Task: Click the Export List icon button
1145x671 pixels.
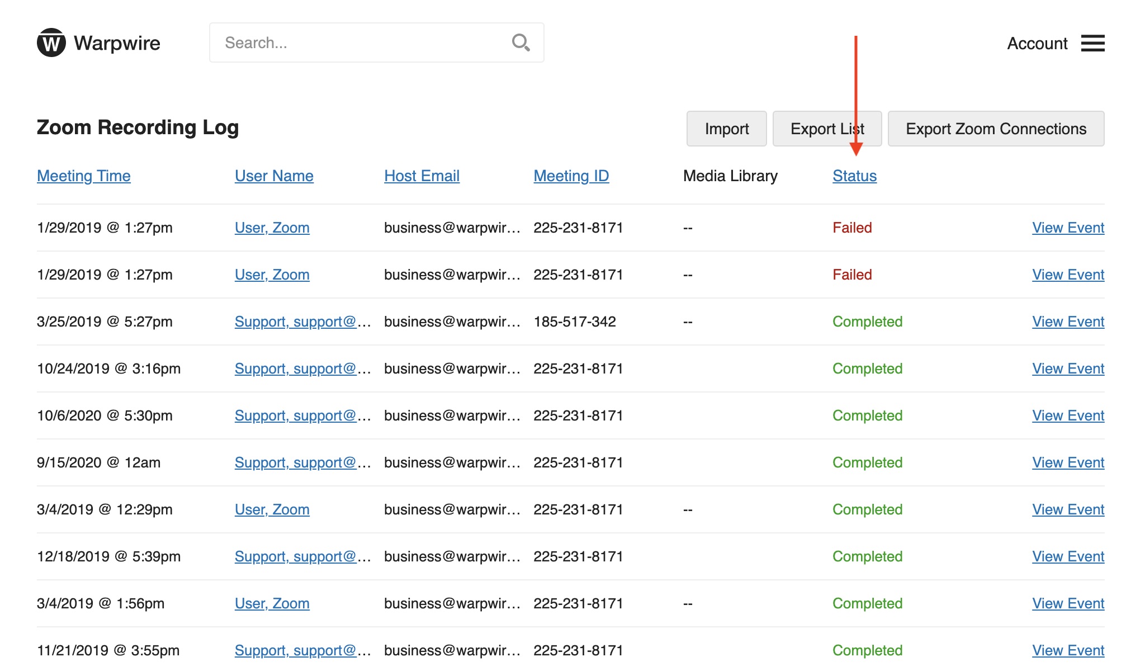Action: [x=826, y=128]
